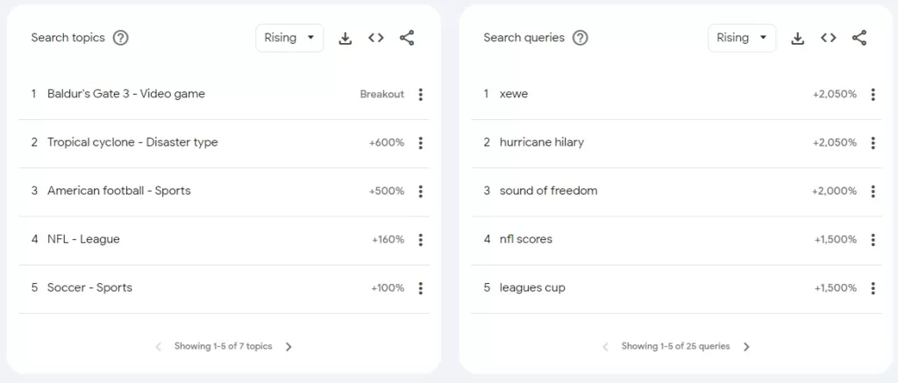Go to next page of topics

click(289, 346)
